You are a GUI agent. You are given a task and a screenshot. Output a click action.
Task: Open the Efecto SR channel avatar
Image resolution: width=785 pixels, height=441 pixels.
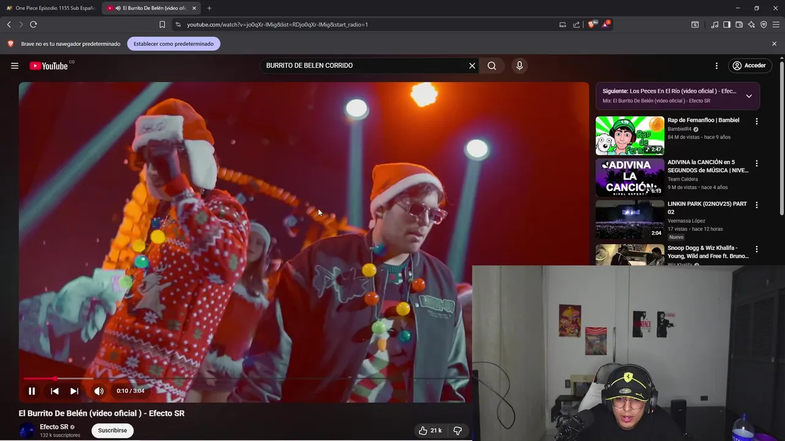pos(27,431)
